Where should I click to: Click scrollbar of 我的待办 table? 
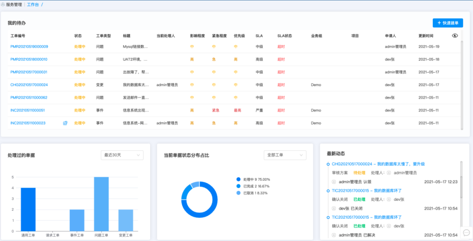(462, 85)
